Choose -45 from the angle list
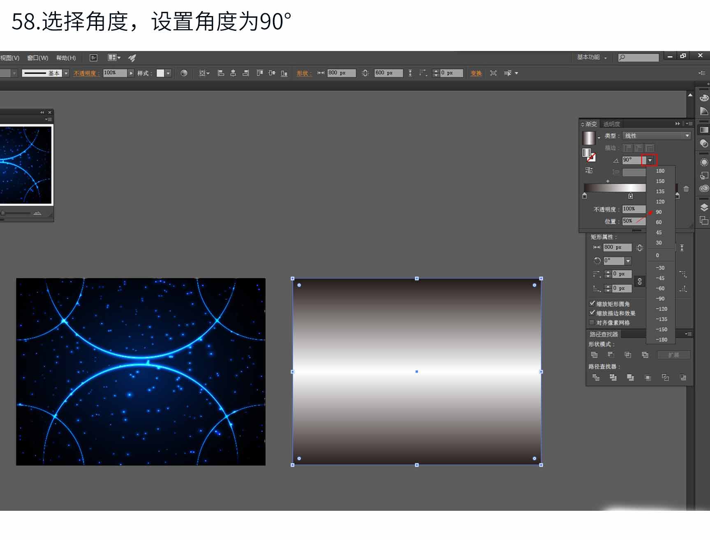 click(x=661, y=278)
